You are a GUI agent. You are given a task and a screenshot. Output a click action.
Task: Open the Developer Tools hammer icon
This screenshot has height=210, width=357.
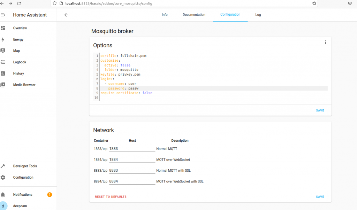point(3,166)
